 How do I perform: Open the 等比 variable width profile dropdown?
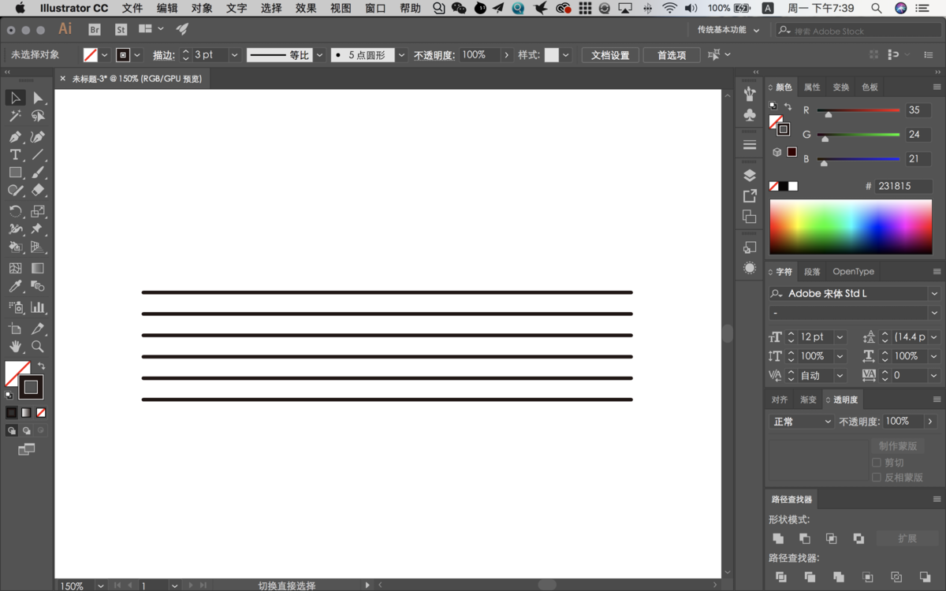point(319,55)
